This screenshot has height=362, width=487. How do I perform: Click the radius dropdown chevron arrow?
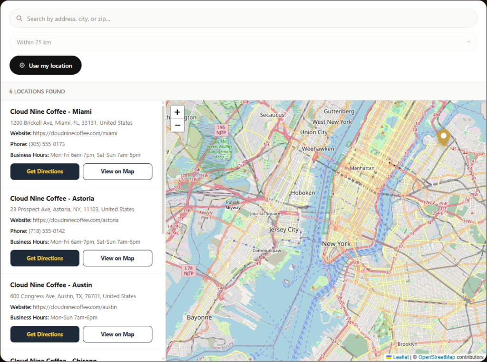(x=468, y=41)
